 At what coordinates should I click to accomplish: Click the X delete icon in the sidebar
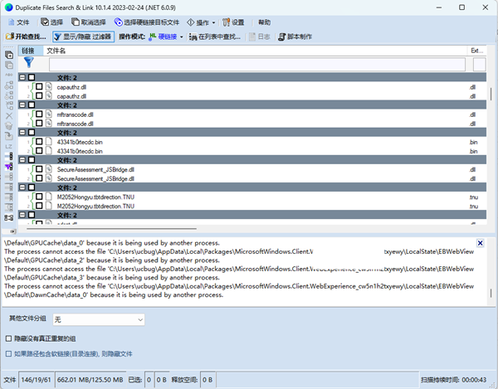[x=9, y=116]
